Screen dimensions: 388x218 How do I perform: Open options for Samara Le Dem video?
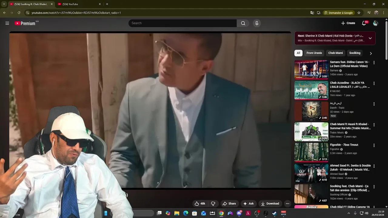coord(374,63)
